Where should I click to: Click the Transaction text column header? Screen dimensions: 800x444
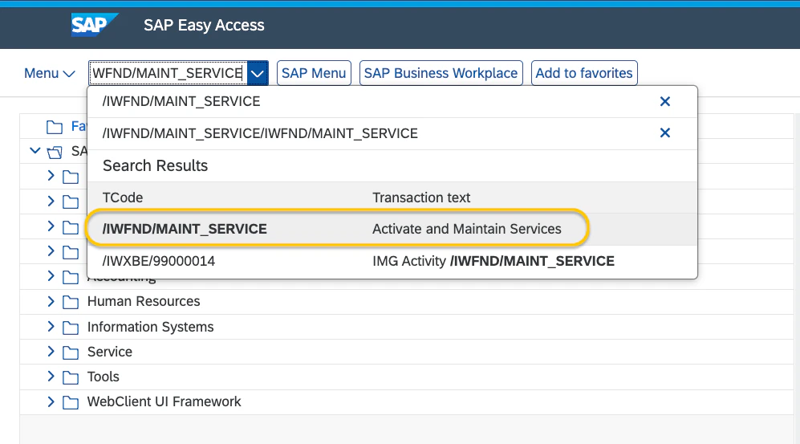[x=421, y=198]
